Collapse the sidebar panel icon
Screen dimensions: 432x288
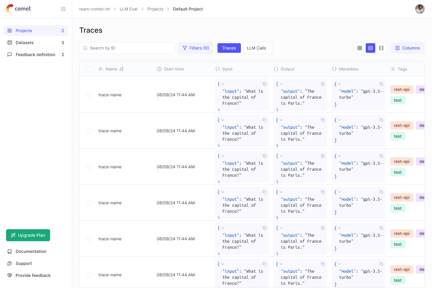63,9
